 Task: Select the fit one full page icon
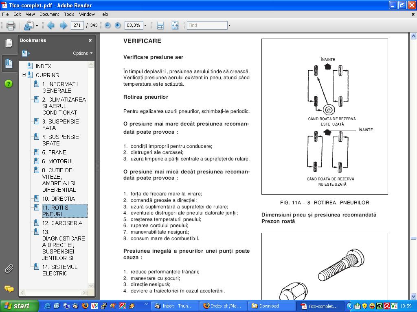click(x=175, y=26)
